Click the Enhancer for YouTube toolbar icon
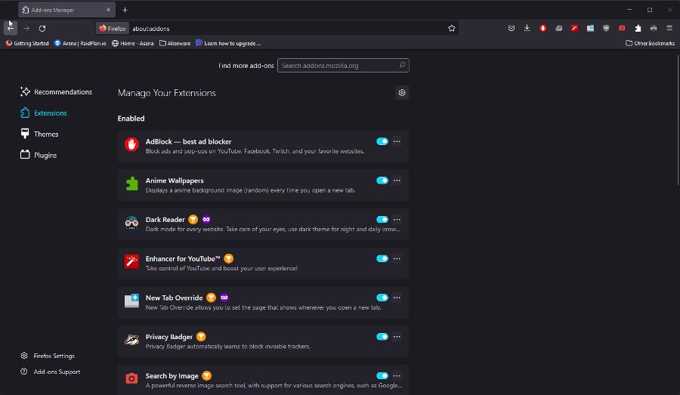Image resolution: width=680 pixels, height=395 pixels. (575, 28)
